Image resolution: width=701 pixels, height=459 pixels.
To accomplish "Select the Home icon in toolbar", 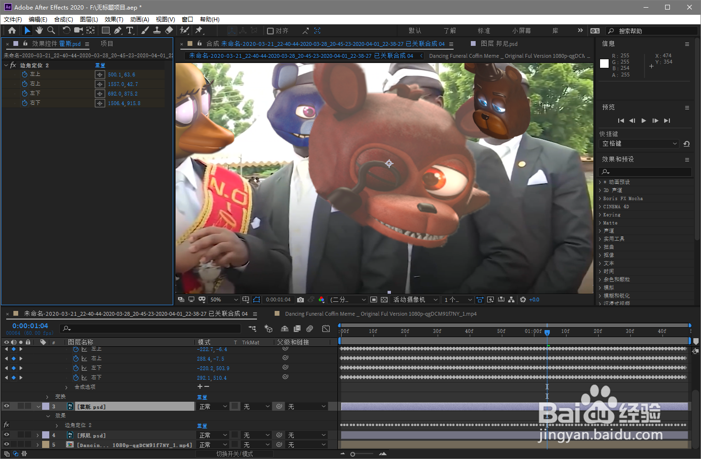I will tap(12, 30).
